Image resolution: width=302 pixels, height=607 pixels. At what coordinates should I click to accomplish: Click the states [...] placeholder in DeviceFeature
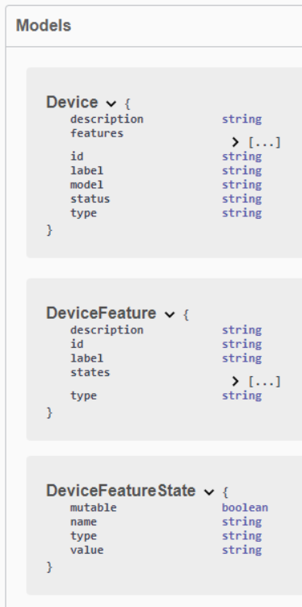pos(264,382)
